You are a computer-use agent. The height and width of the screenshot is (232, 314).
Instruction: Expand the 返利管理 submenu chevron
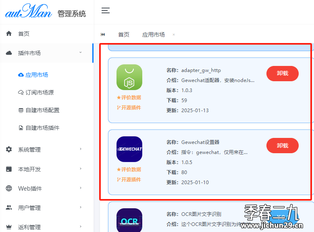(81, 227)
